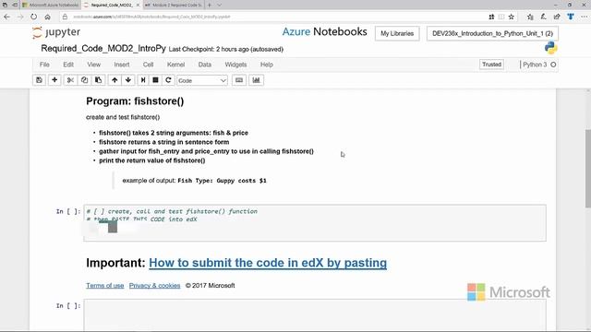591x332 pixels.
Task: Open the Kernel menu
Action: [175, 65]
